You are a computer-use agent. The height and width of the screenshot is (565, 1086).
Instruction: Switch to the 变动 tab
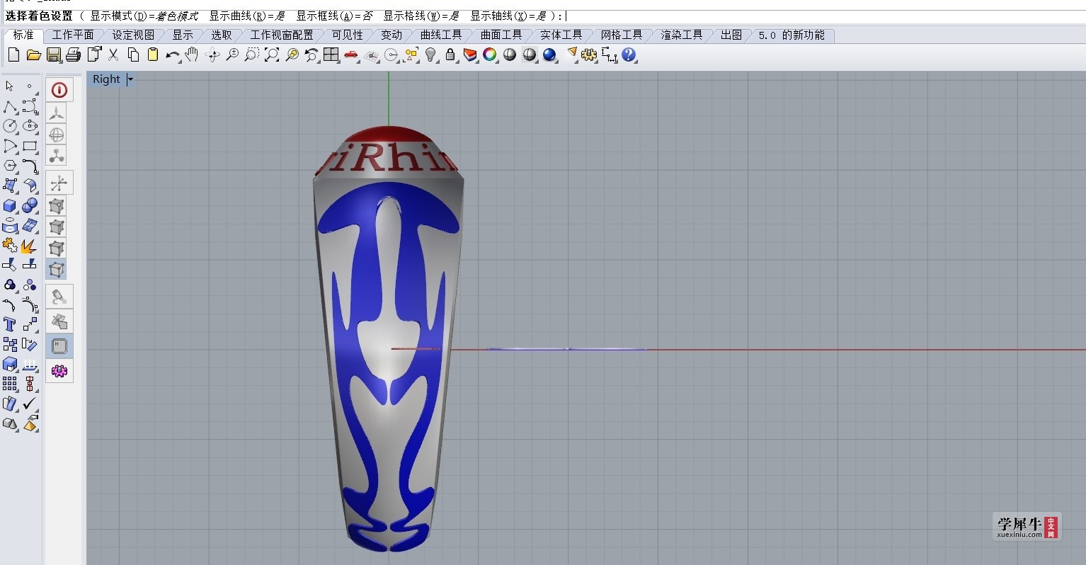point(391,35)
